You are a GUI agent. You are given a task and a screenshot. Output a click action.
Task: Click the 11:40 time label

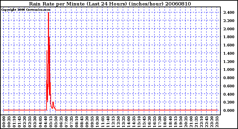[x=108, y=122]
